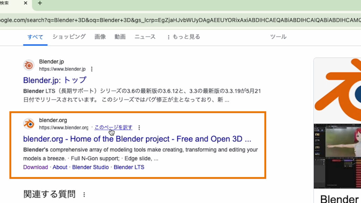Click the https://www.blender.org URL text
The height and width of the screenshot is (203, 361).
click(63, 128)
